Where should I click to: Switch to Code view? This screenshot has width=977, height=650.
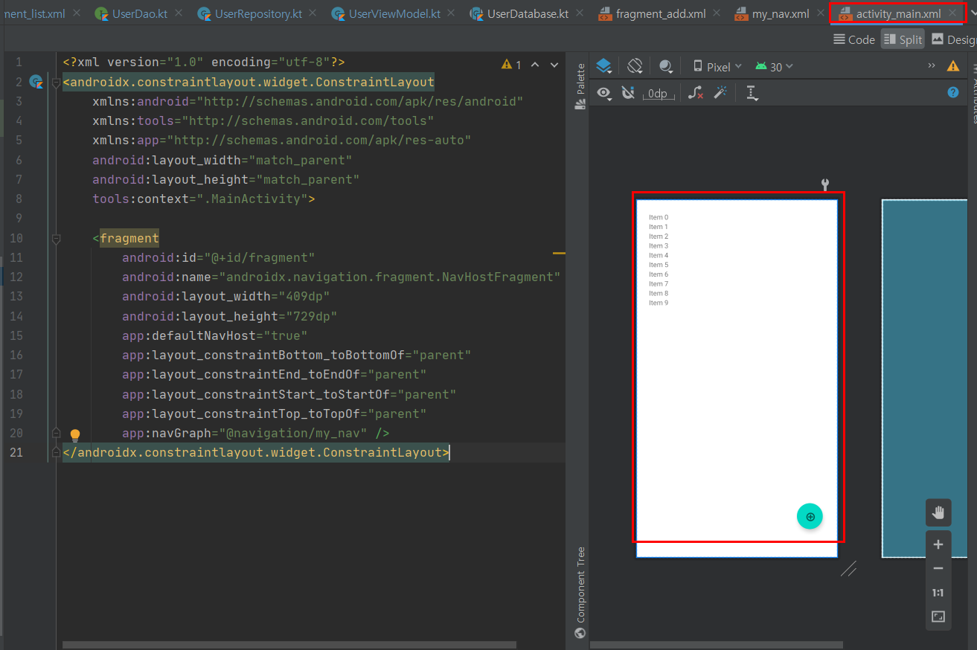point(854,39)
